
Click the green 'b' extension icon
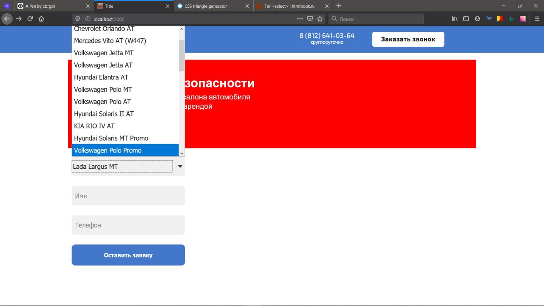511,19
